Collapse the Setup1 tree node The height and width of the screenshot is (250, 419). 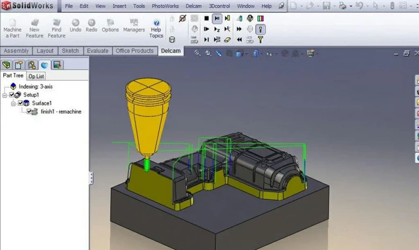(5, 95)
